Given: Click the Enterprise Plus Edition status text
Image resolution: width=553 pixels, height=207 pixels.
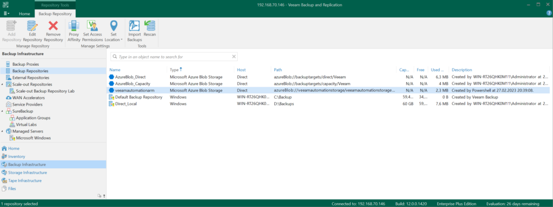Looking at the screenshot, I should 456,203.
